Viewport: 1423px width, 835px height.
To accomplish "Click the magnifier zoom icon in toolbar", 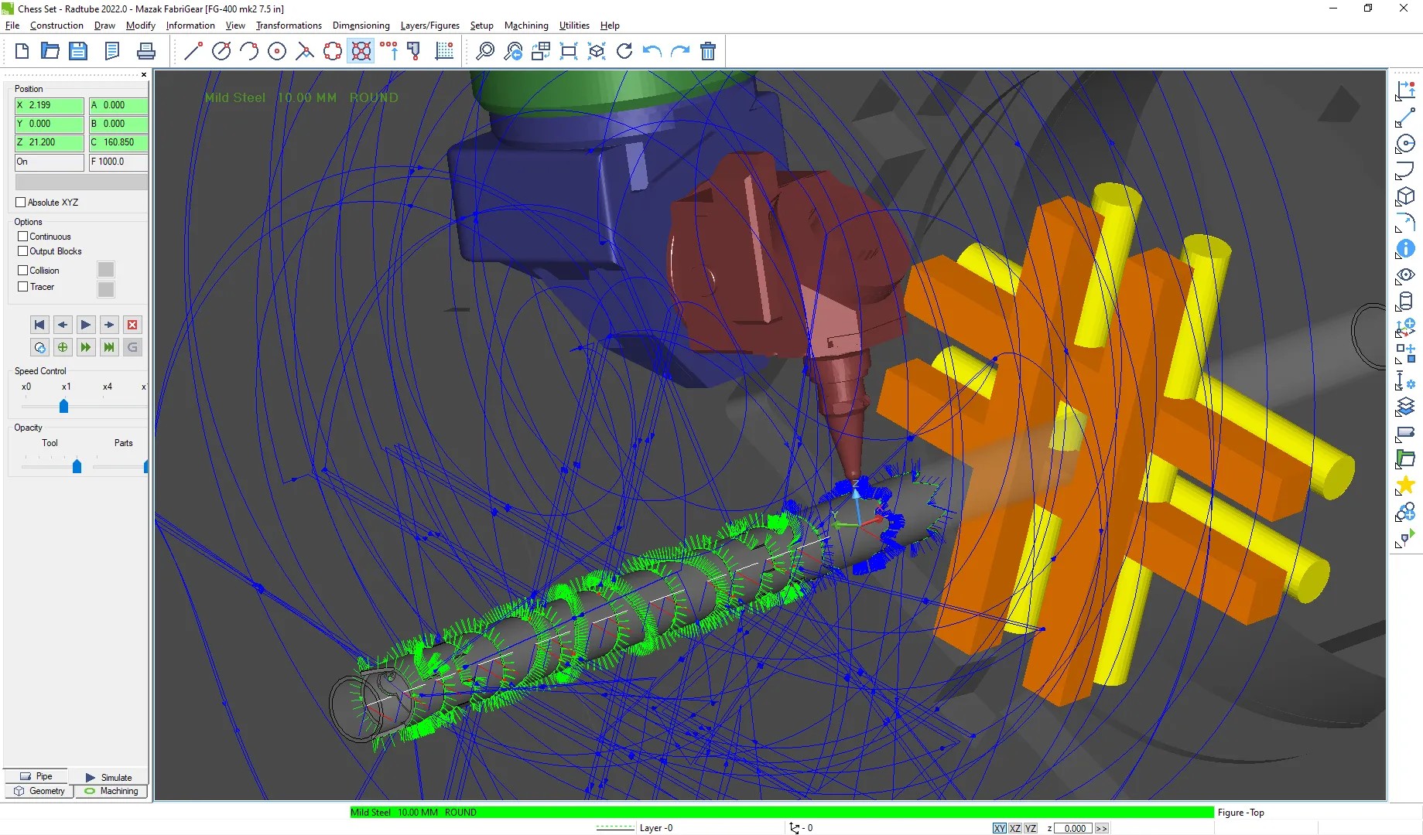I will (484, 52).
